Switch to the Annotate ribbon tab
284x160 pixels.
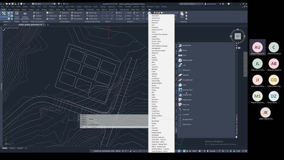pyautogui.click(x=16, y=9)
